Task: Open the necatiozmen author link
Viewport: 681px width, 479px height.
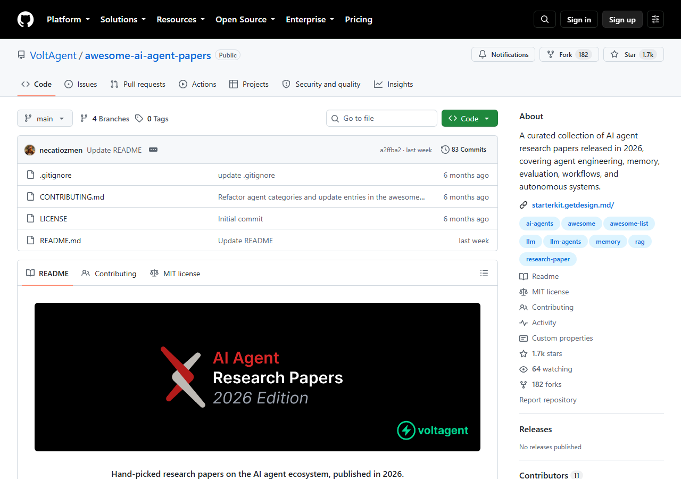Action: 61,150
